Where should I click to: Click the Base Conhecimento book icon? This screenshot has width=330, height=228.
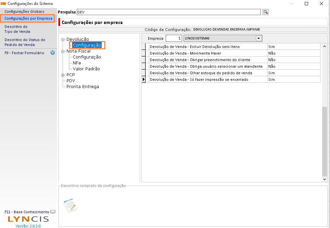pos(53,212)
